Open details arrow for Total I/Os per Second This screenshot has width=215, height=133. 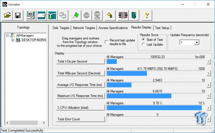(x=208, y=61)
